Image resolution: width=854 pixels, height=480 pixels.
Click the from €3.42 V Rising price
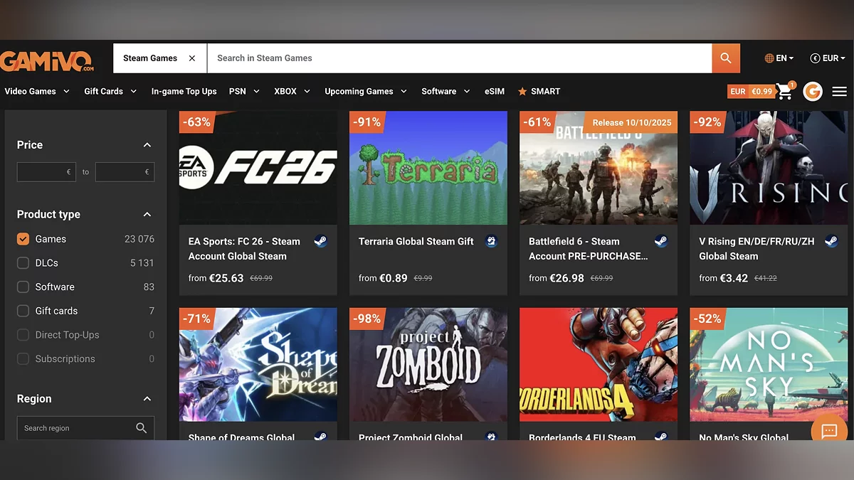723,278
